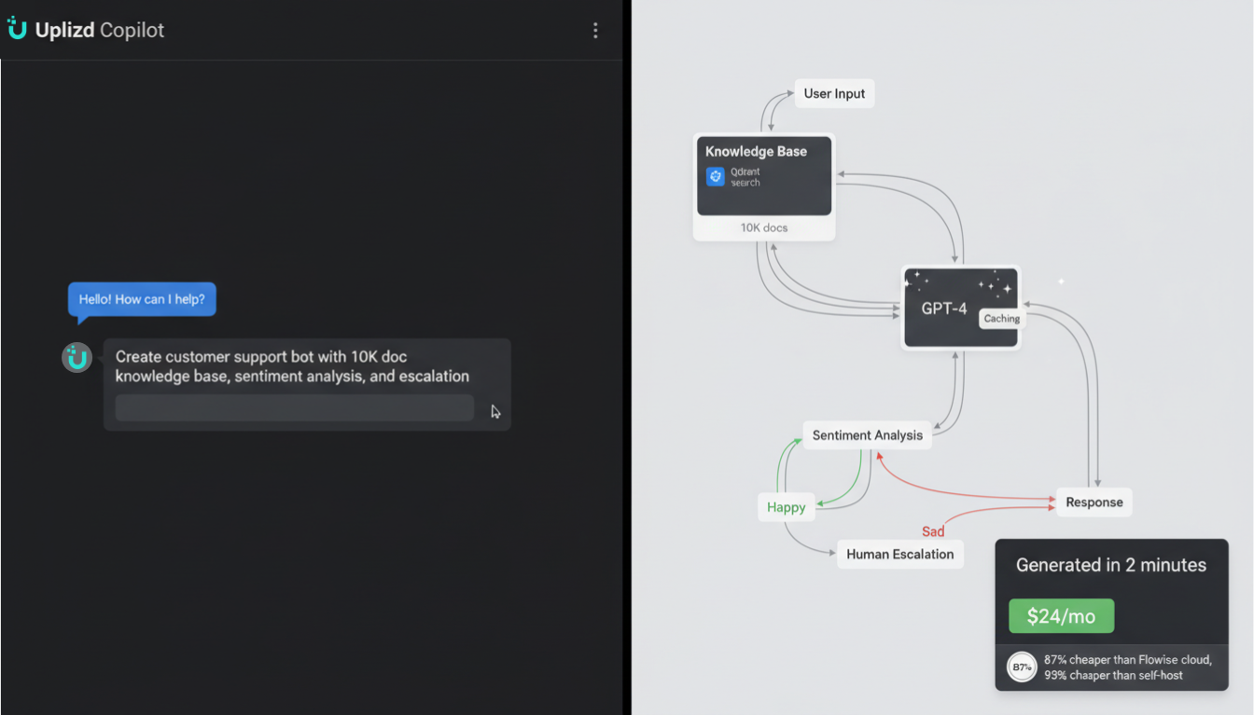
Task: Select the User Input node
Action: point(834,93)
